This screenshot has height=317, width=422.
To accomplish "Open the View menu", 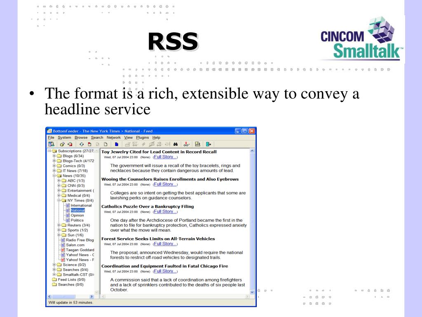I will tap(129, 137).
